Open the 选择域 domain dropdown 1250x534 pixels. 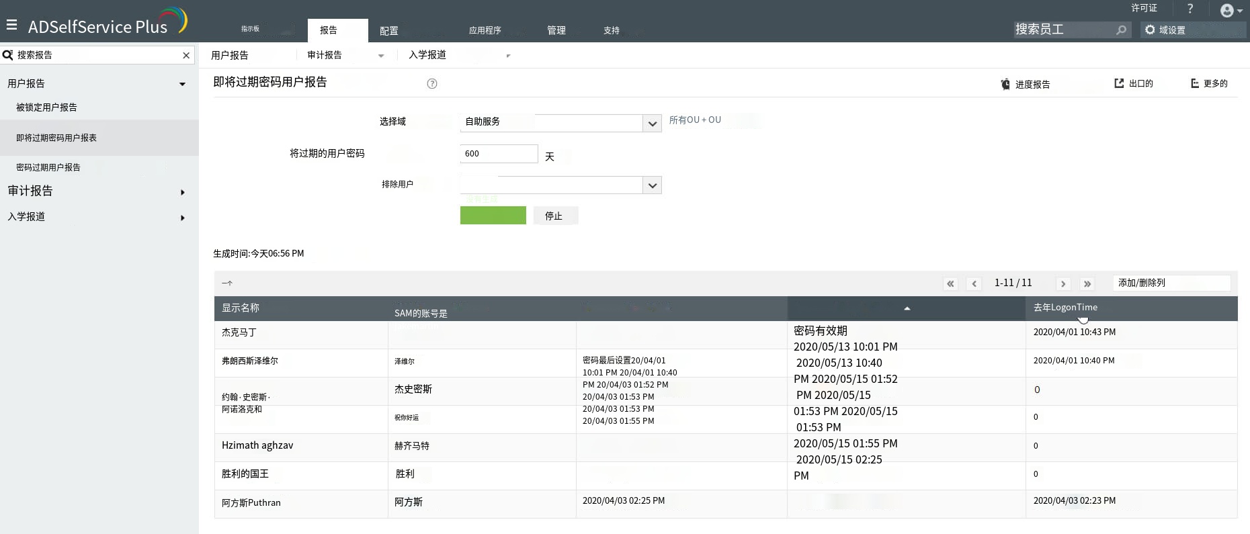[652, 124]
